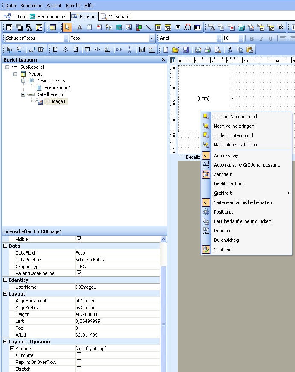Pick the DBText data component

(x=212, y=27)
